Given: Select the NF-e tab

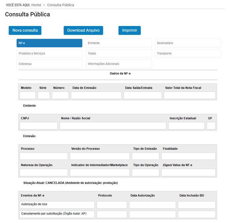Looking at the screenshot, I should point(49,43).
